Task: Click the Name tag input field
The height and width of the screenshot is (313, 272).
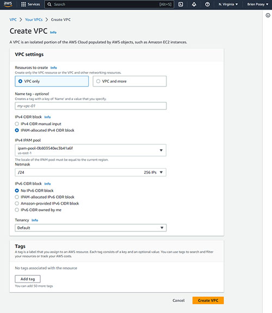Action: 91,106
